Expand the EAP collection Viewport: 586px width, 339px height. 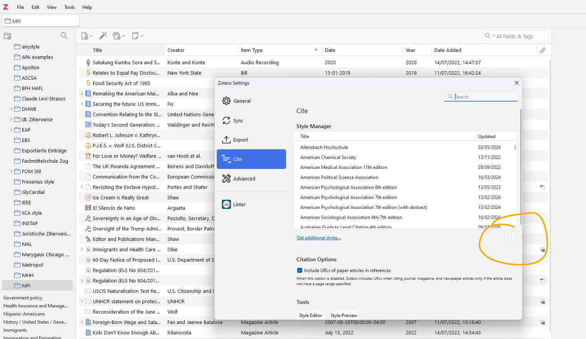(11, 130)
